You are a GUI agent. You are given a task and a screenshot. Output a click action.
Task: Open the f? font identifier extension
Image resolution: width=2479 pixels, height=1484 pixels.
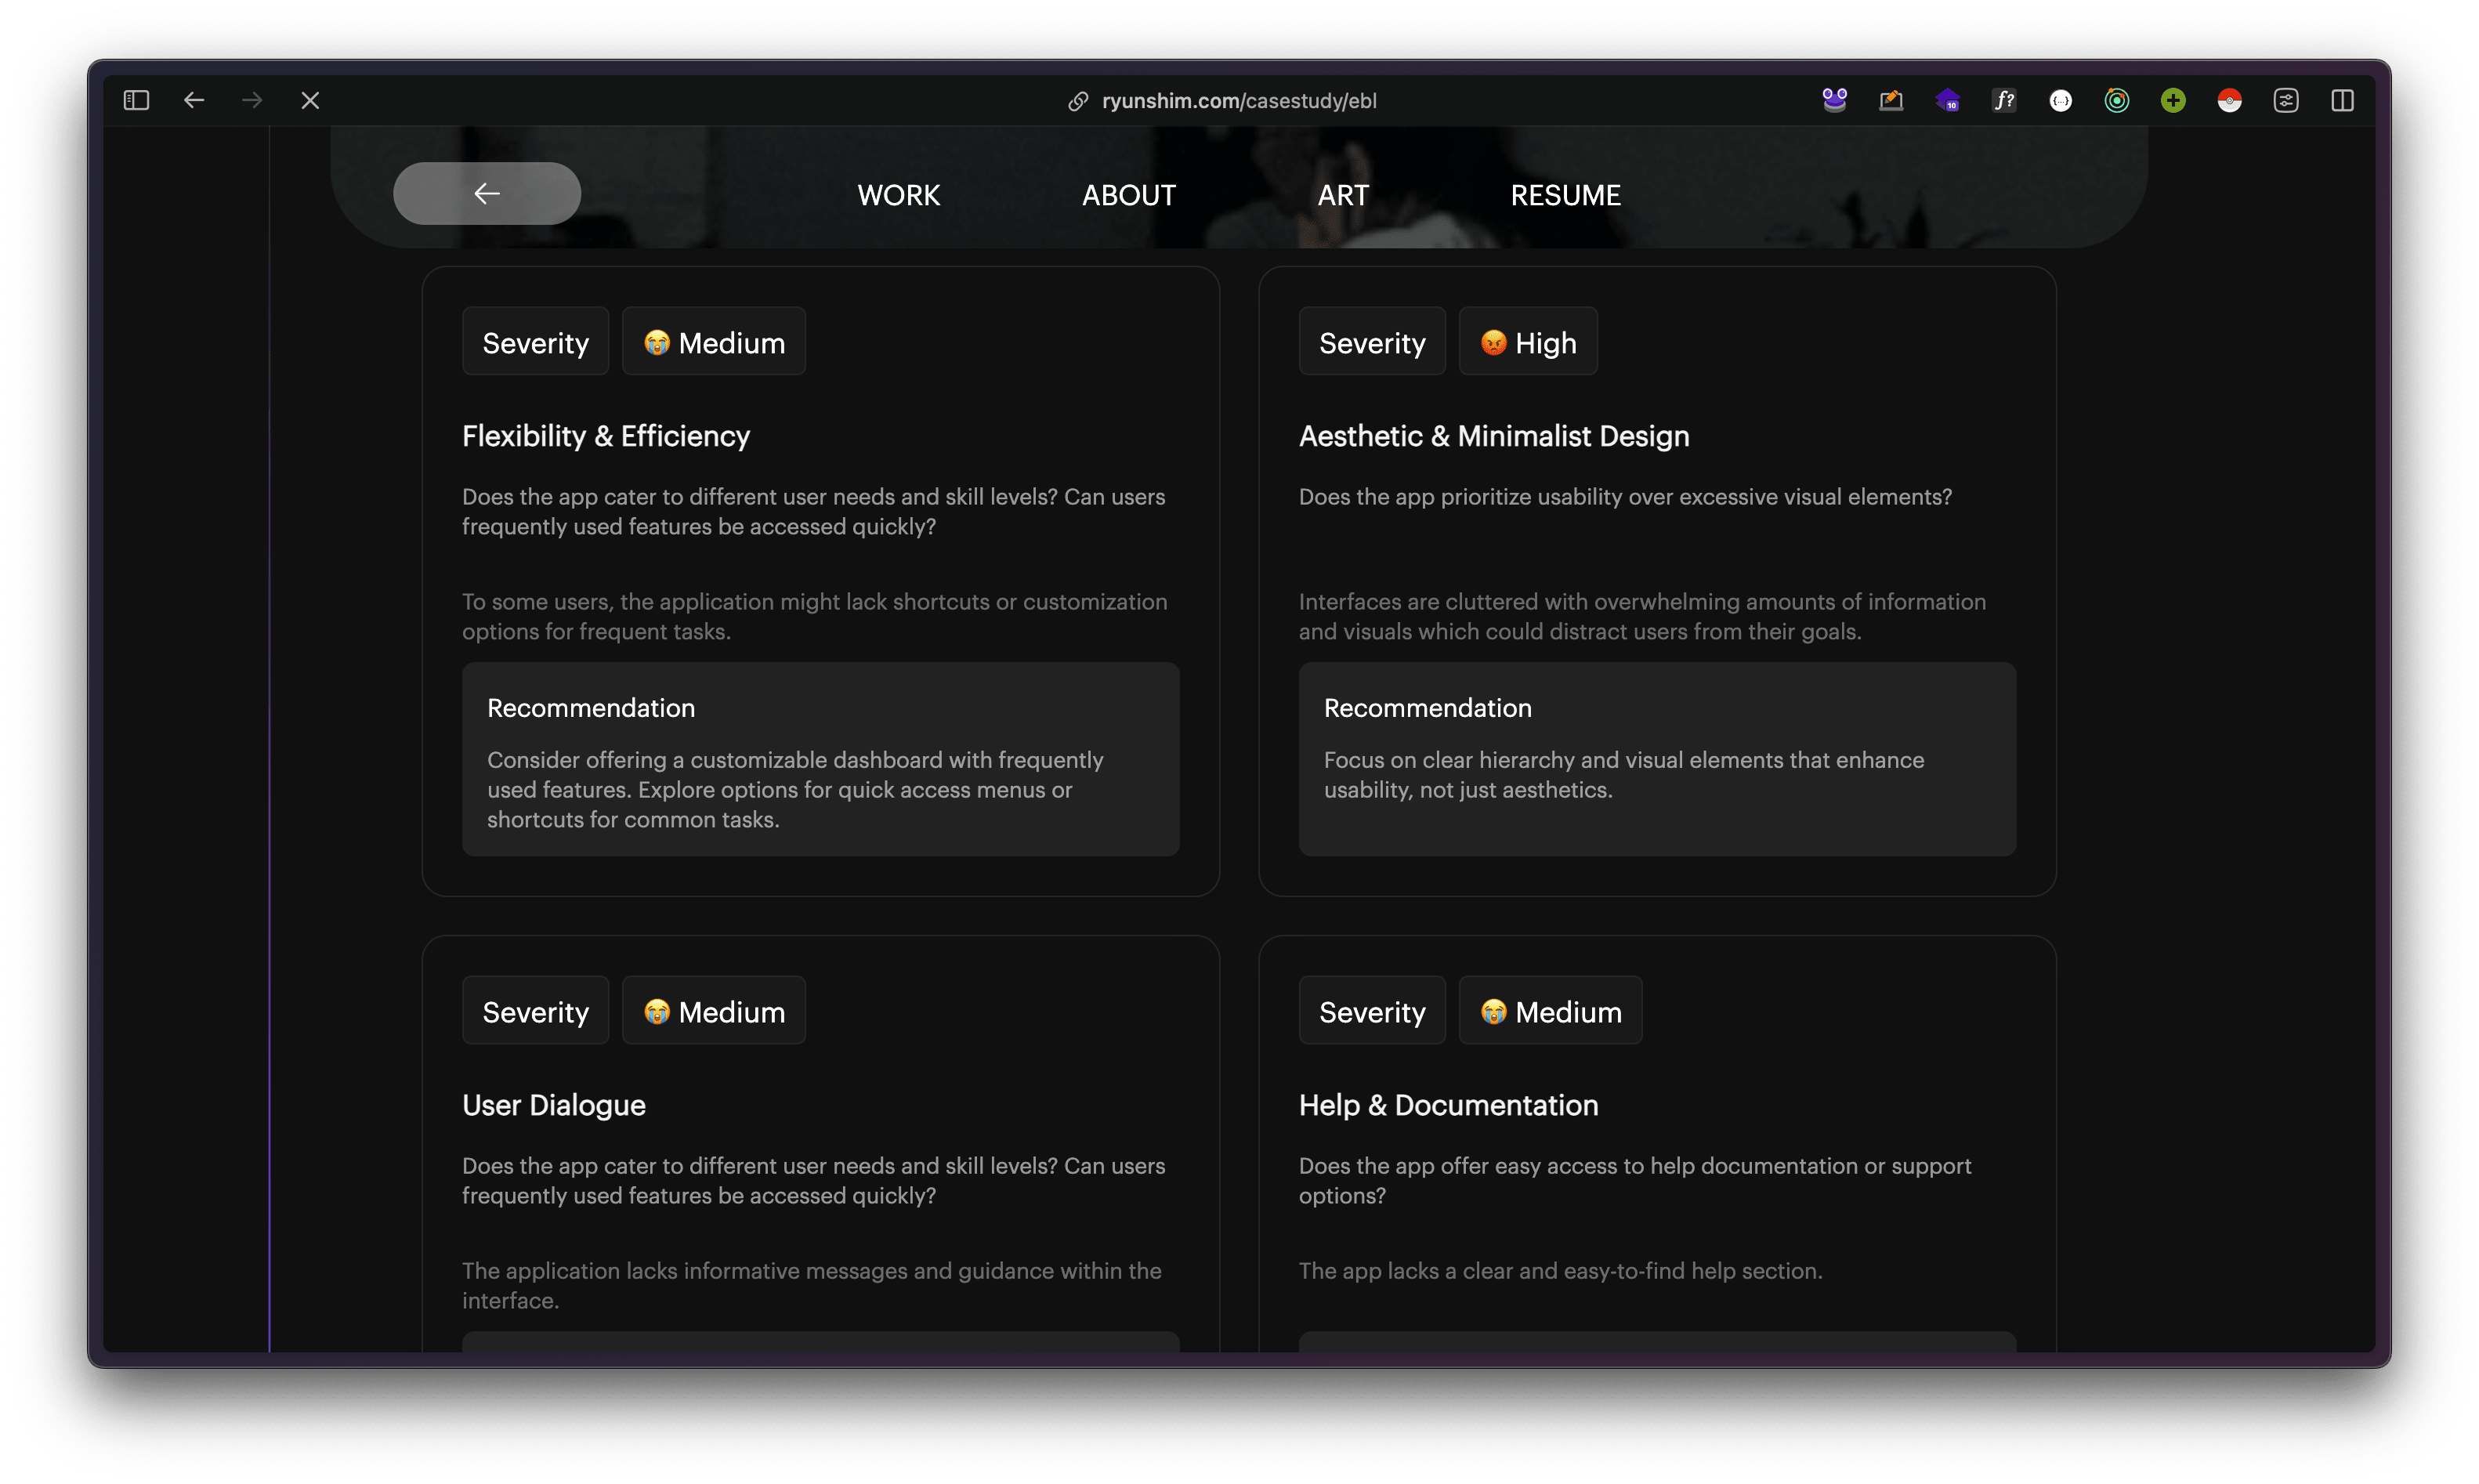point(2003,100)
